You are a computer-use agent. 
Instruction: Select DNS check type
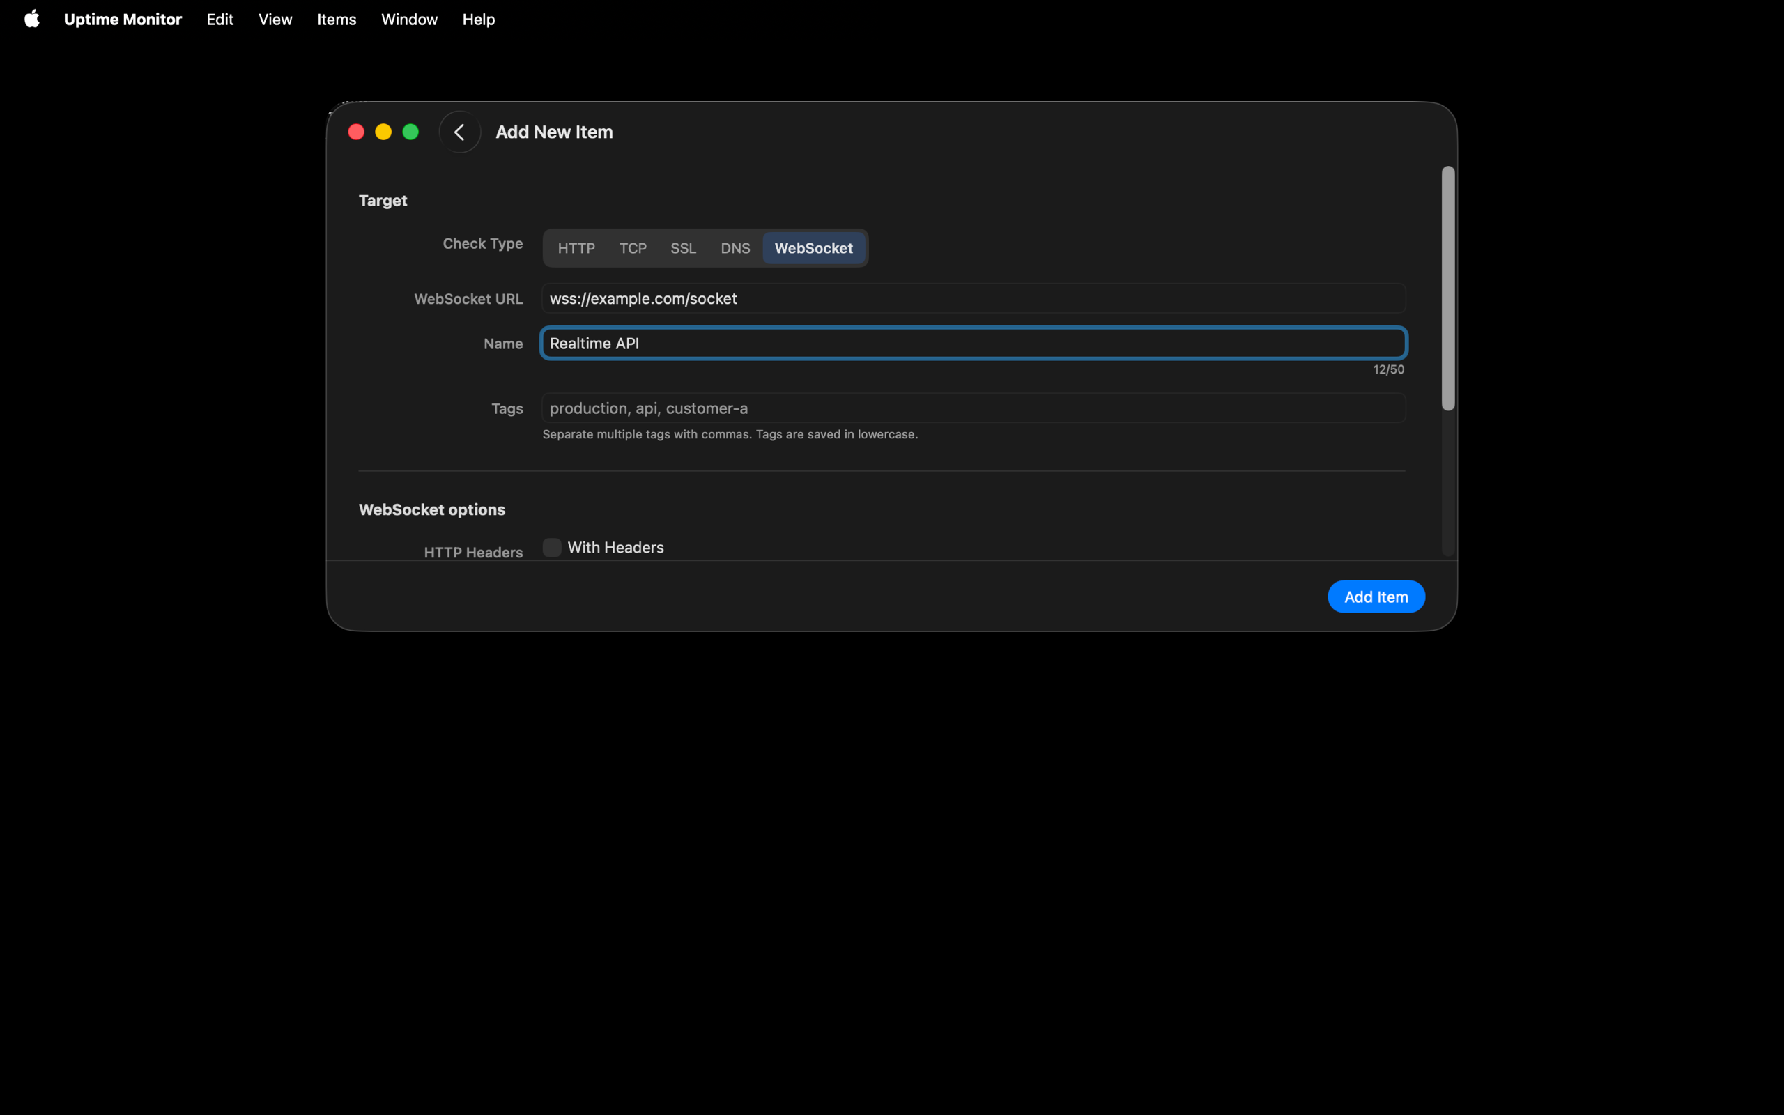click(735, 249)
